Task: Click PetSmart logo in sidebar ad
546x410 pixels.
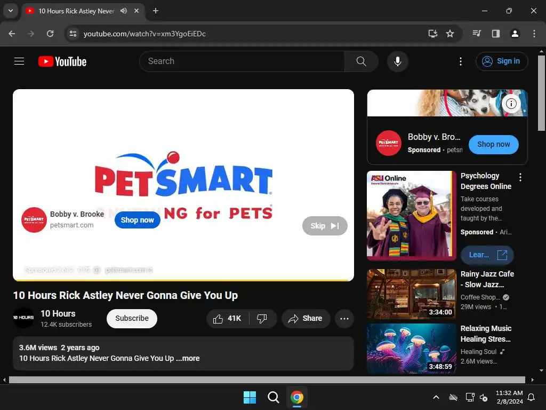Action: point(388,143)
